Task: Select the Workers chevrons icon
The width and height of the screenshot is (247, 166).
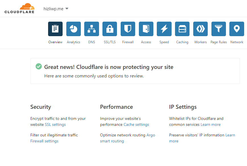Action: coord(200,29)
